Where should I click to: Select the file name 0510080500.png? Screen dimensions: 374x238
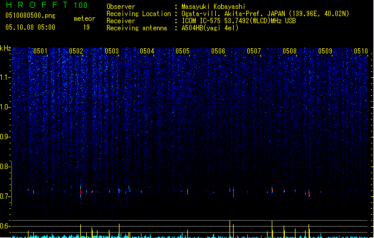(x=30, y=15)
